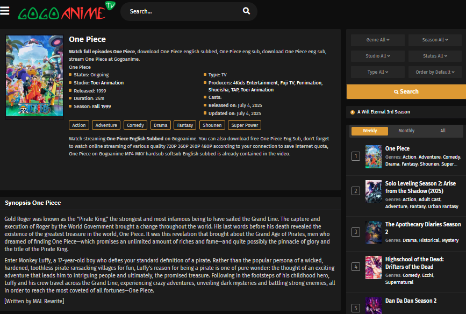Screen dimensions: 466x314
Task: Click the rank 4 number badge
Action: coord(356,267)
